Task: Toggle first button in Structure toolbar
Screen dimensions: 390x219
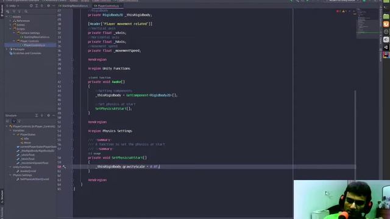Action: point(8,121)
